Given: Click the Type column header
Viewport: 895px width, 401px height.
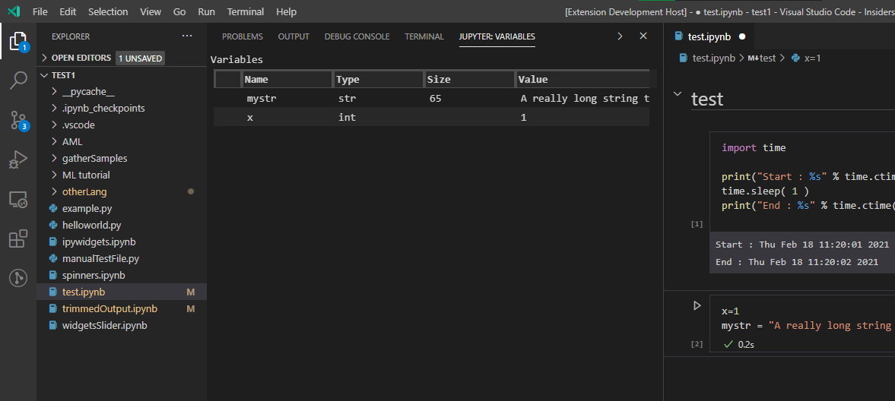Looking at the screenshot, I should (379, 79).
